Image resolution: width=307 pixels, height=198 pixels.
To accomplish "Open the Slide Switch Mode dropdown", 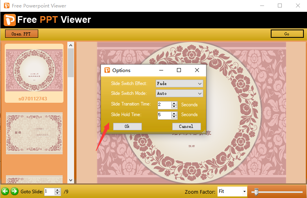I will (179, 93).
